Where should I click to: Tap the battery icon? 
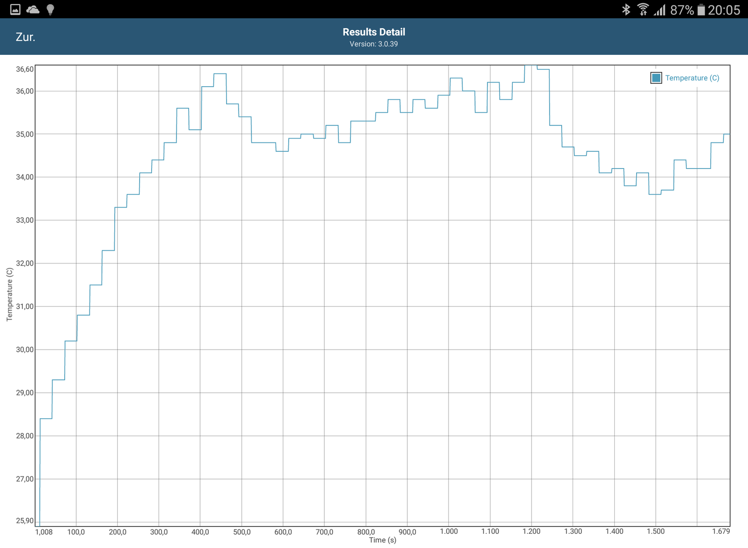coord(701,10)
